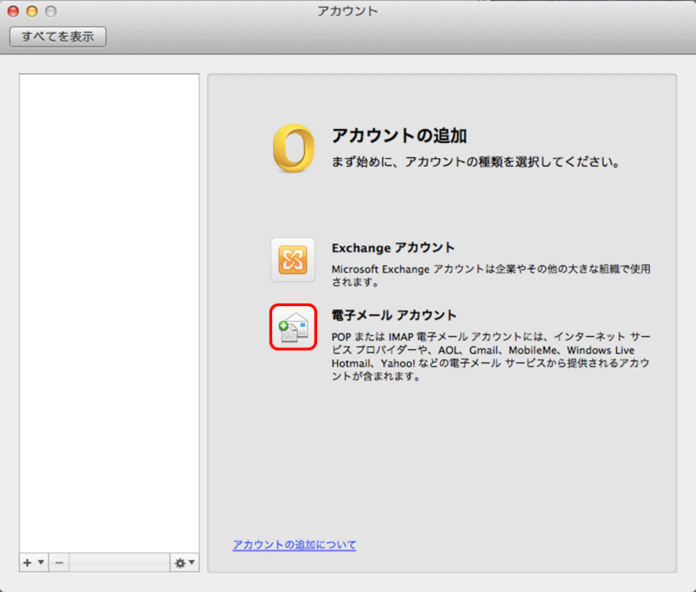Viewport: 696px width, 592px height.
Task: Click the POP または IMAP description text
Action: pos(490,357)
